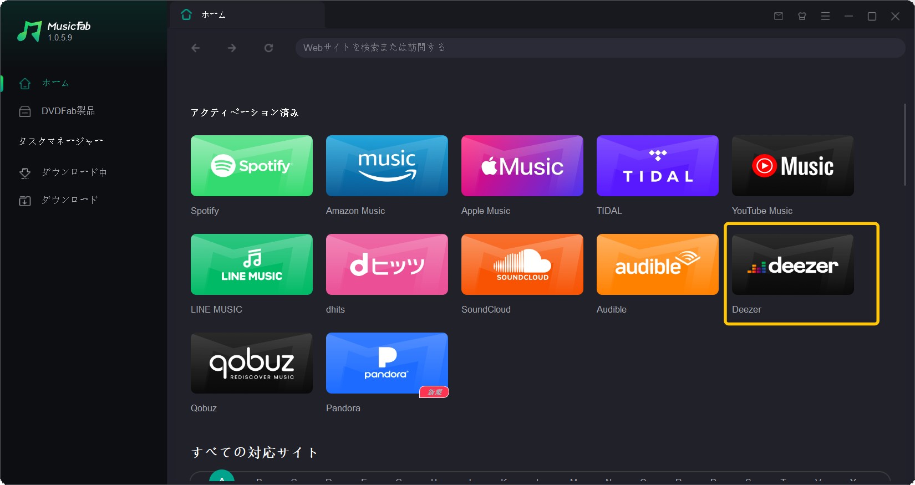Open the Audible tile

[658, 264]
